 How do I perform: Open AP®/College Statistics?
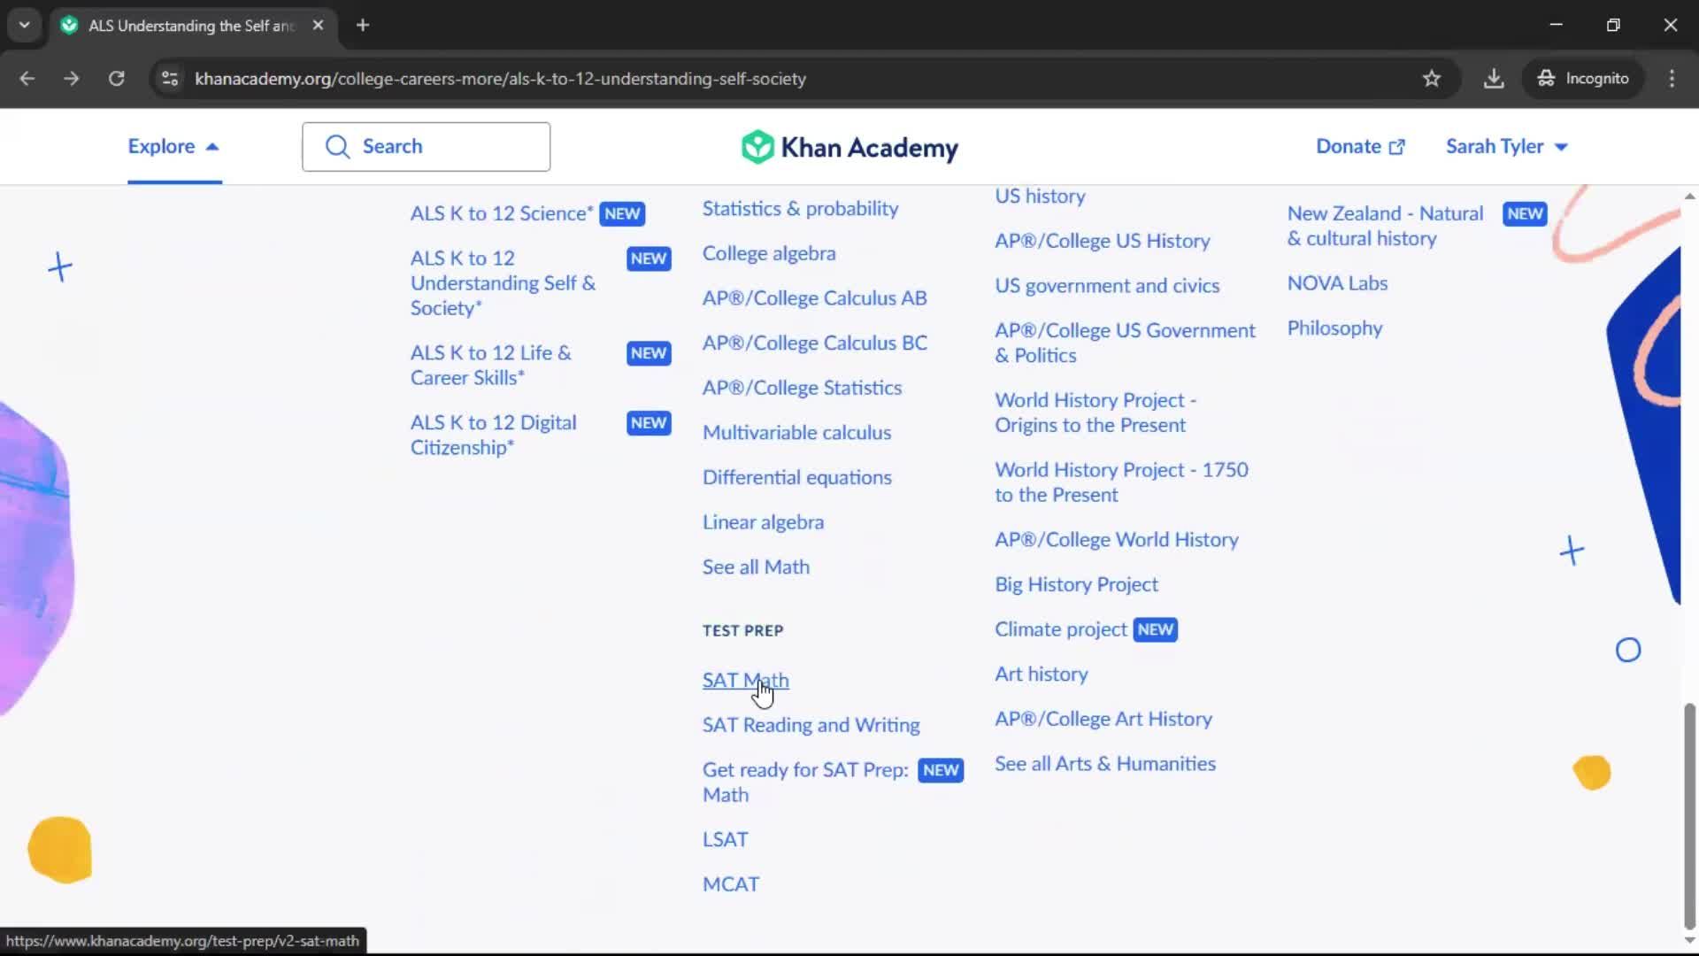point(802,388)
